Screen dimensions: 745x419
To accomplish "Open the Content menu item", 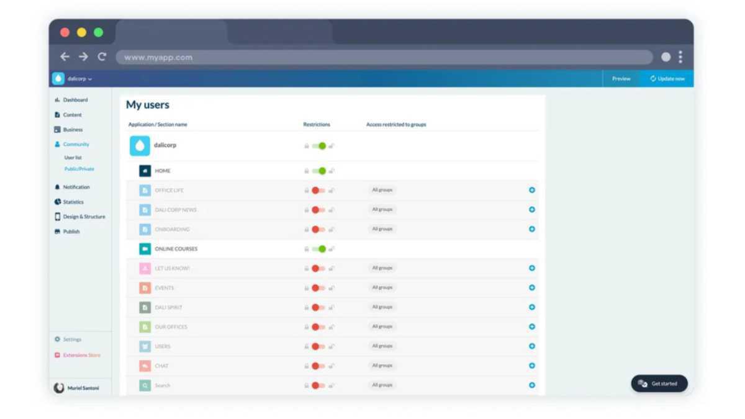I will coord(72,115).
